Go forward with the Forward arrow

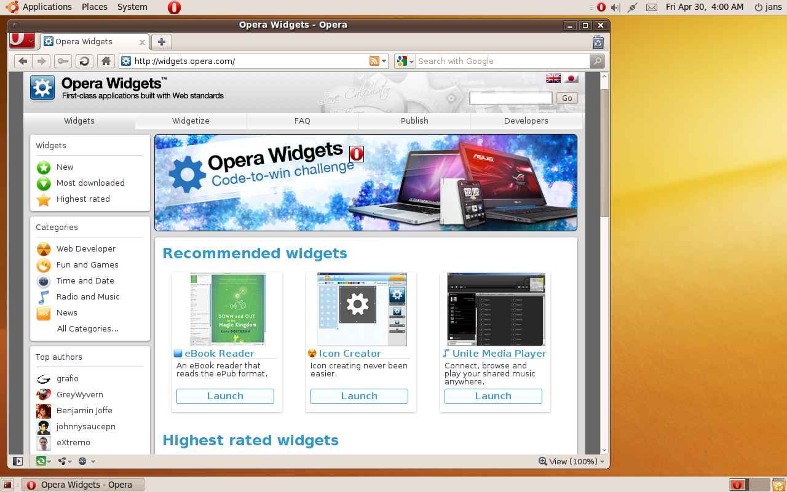41,61
